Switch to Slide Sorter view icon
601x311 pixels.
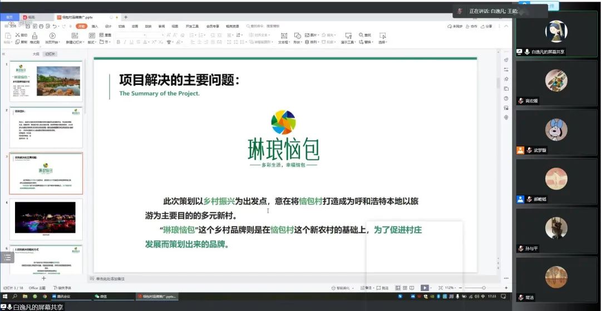coord(405,288)
